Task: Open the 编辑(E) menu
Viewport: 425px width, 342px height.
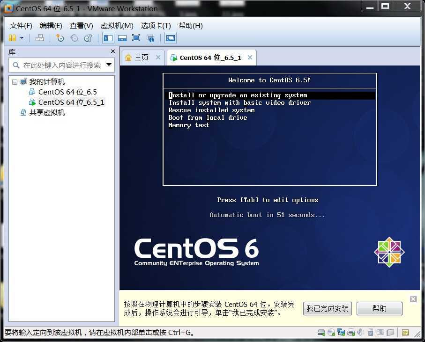Action: (51, 26)
